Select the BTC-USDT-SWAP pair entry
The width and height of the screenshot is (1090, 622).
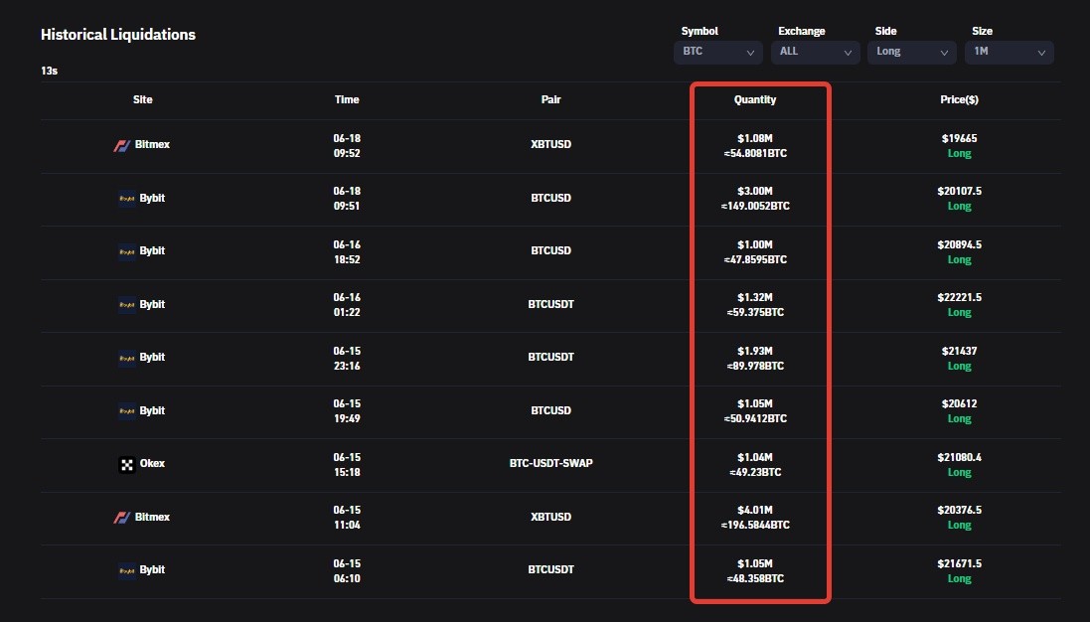pyautogui.click(x=550, y=464)
